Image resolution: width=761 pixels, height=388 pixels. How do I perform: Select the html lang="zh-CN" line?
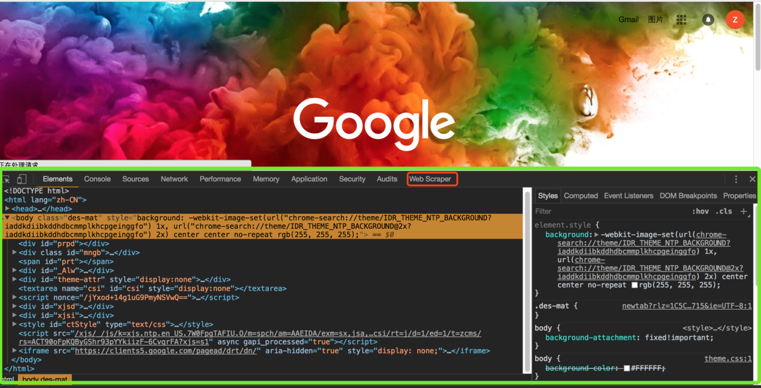click(x=45, y=200)
